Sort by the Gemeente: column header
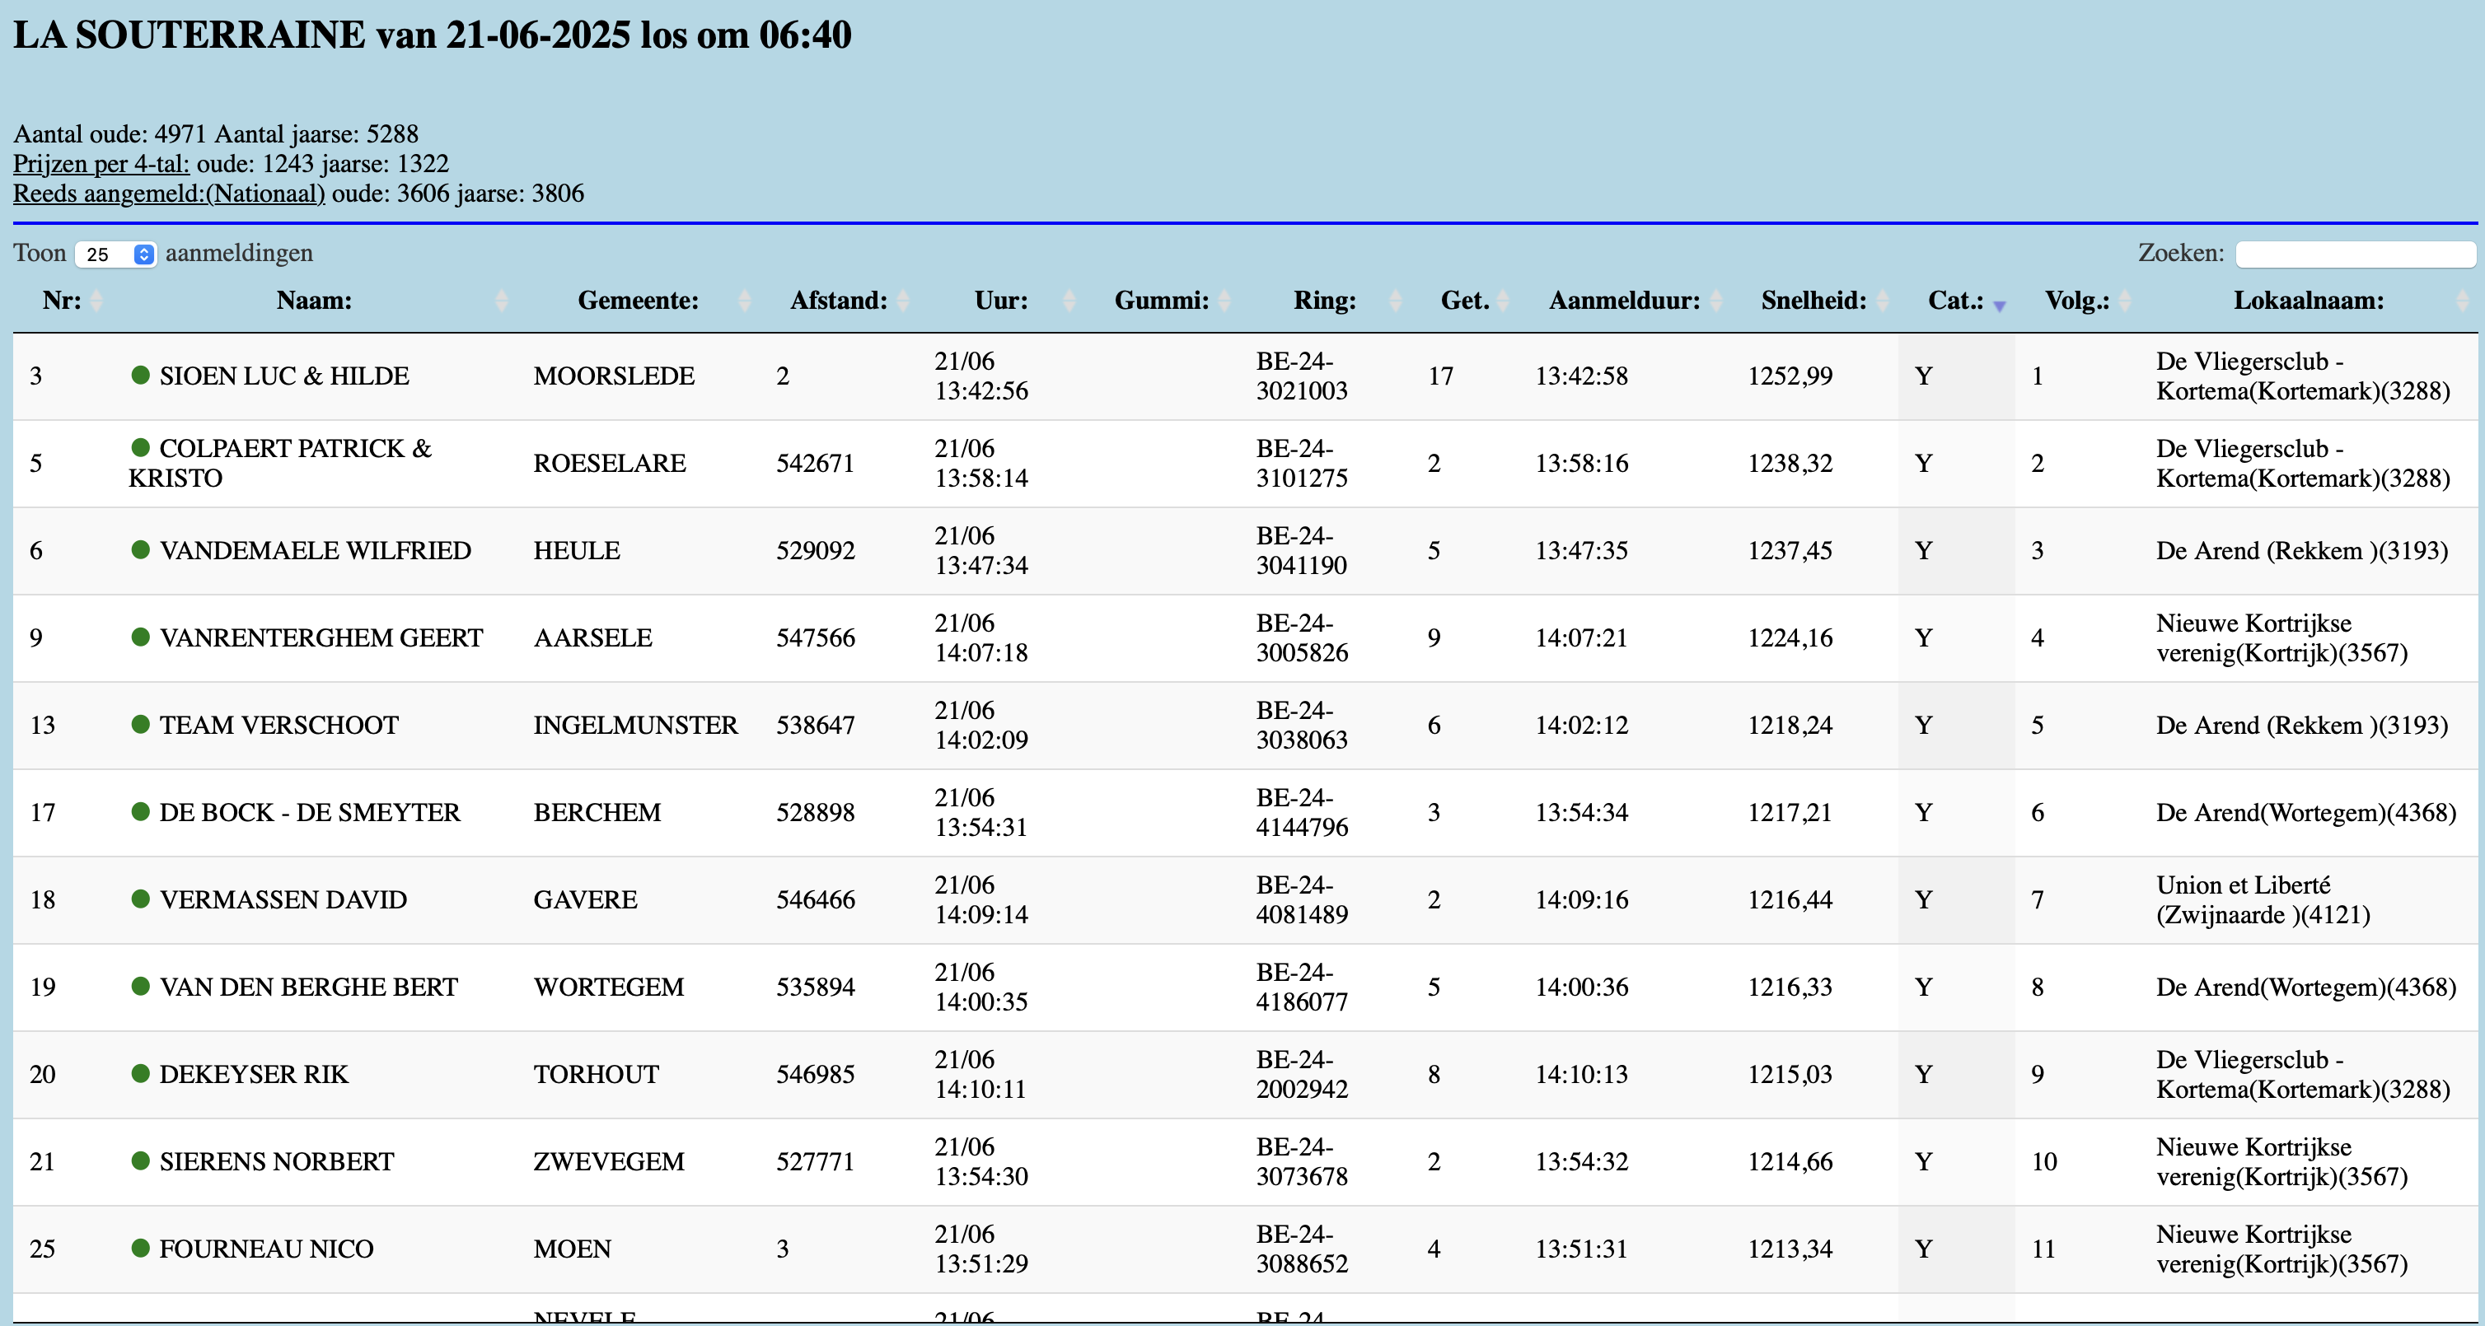Viewport: 2485px width, 1326px height. 638,301
